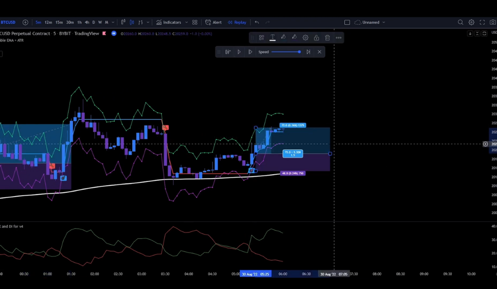Open the first fill color bucket icon
Viewport: 497px width, 289px height.
[284, 37]
